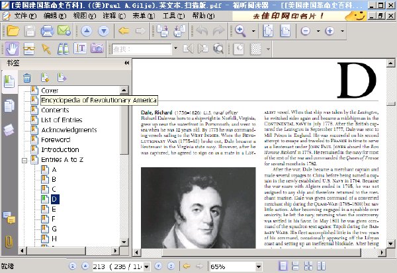Screen dimensions: 397x273
Task: Select the G entry bookmark
Action: coord(54,229)
